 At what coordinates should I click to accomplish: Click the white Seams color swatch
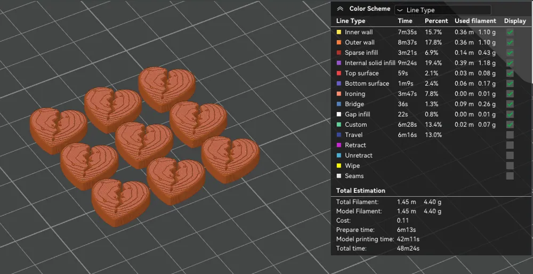pyautogui.click(x=338, y=176)
